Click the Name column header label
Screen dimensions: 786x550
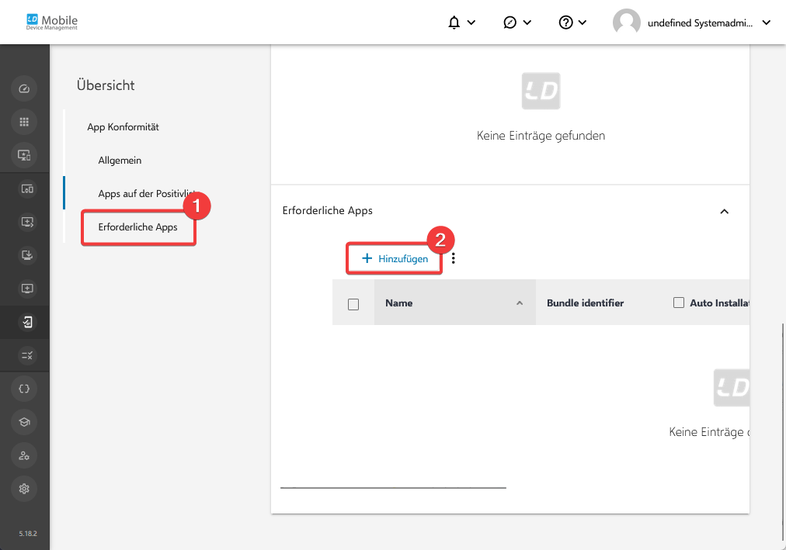(399, 303)
